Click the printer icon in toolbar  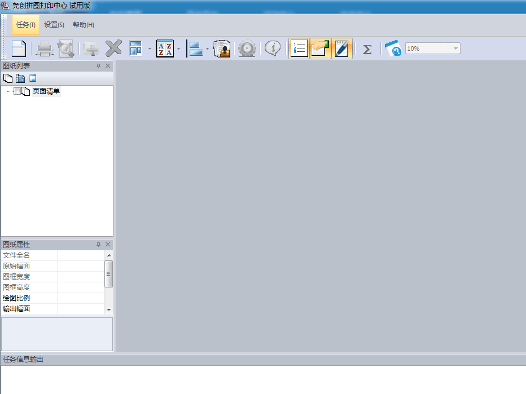pyautogui.click(x=45, y=49)
